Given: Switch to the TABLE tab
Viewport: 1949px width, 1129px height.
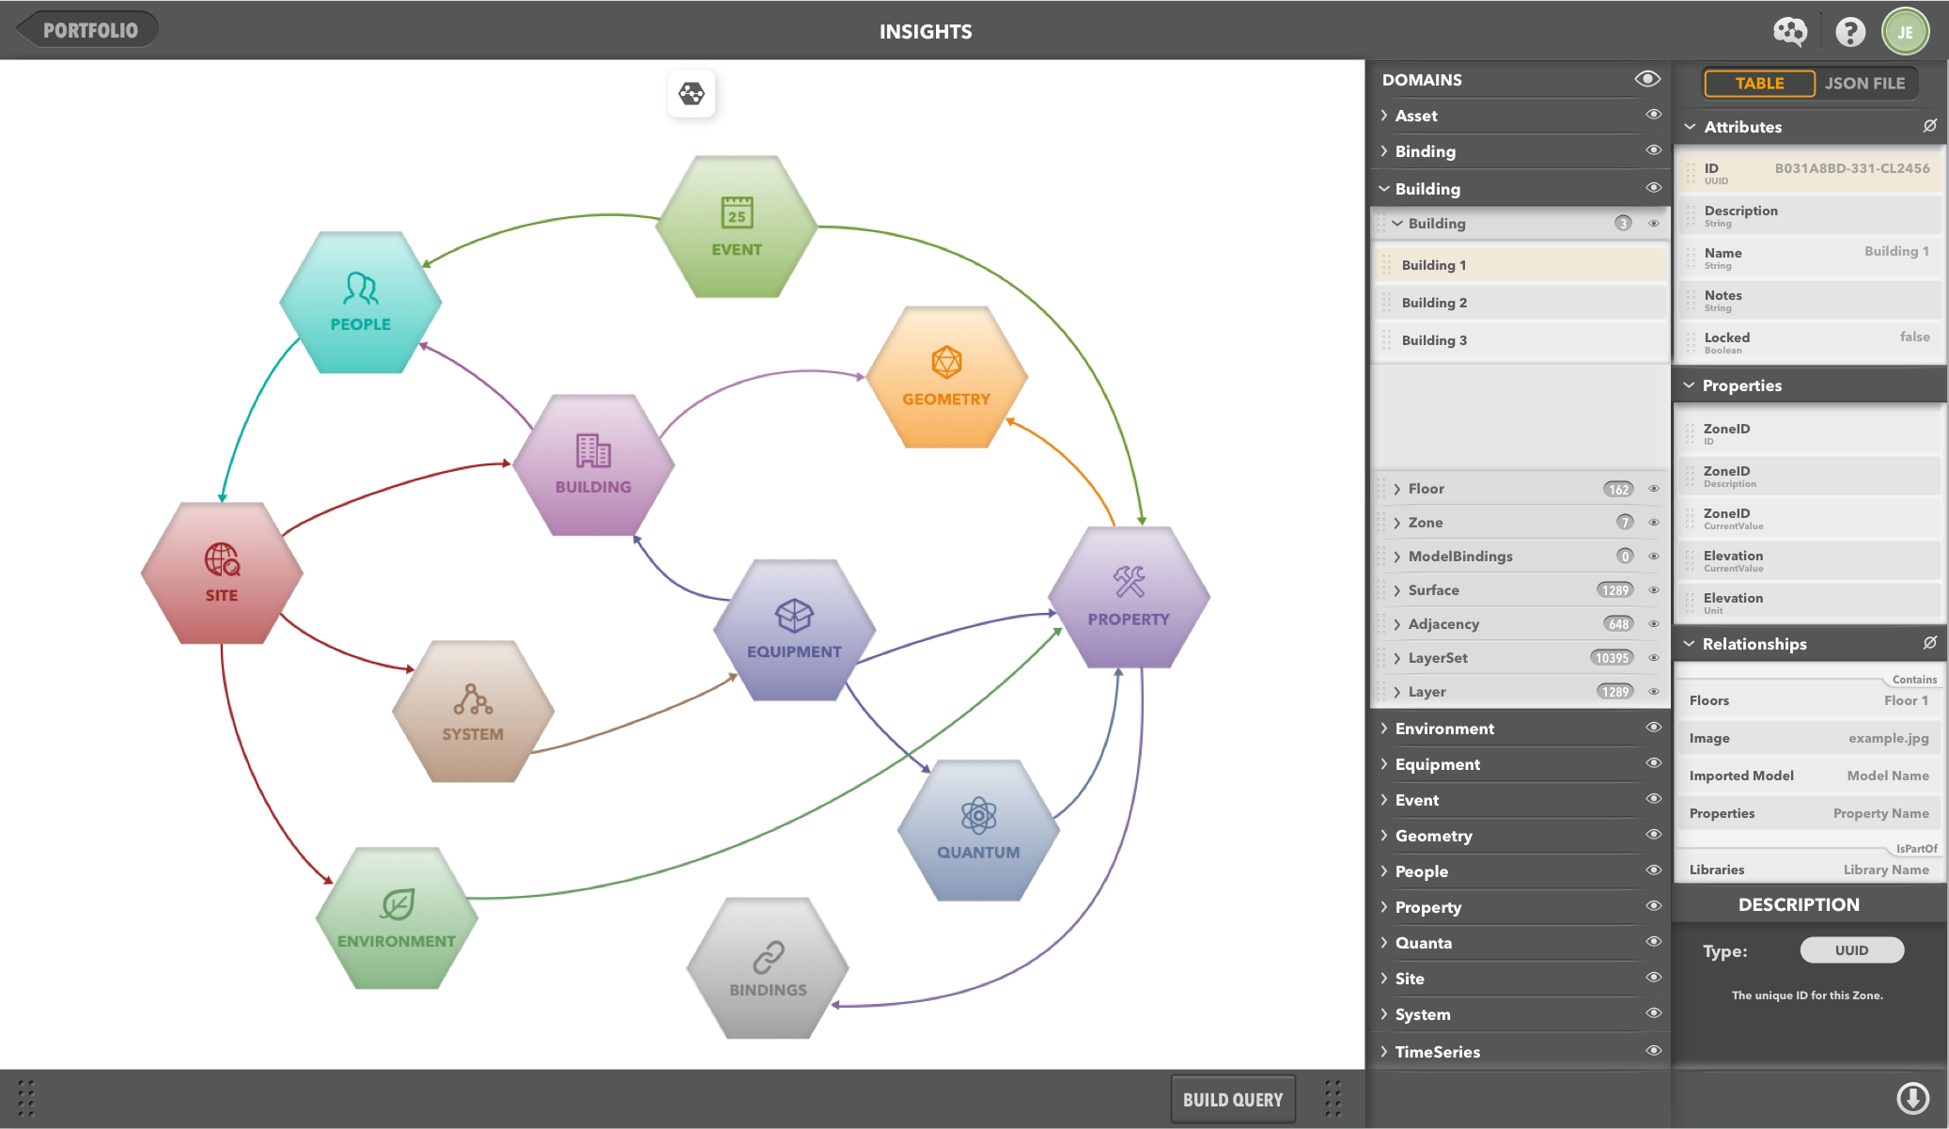Looking at the screenshot, I should click(x=1759, y=83).
